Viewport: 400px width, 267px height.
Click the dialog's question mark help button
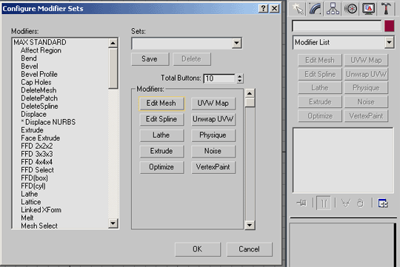(x=263, y=8)
